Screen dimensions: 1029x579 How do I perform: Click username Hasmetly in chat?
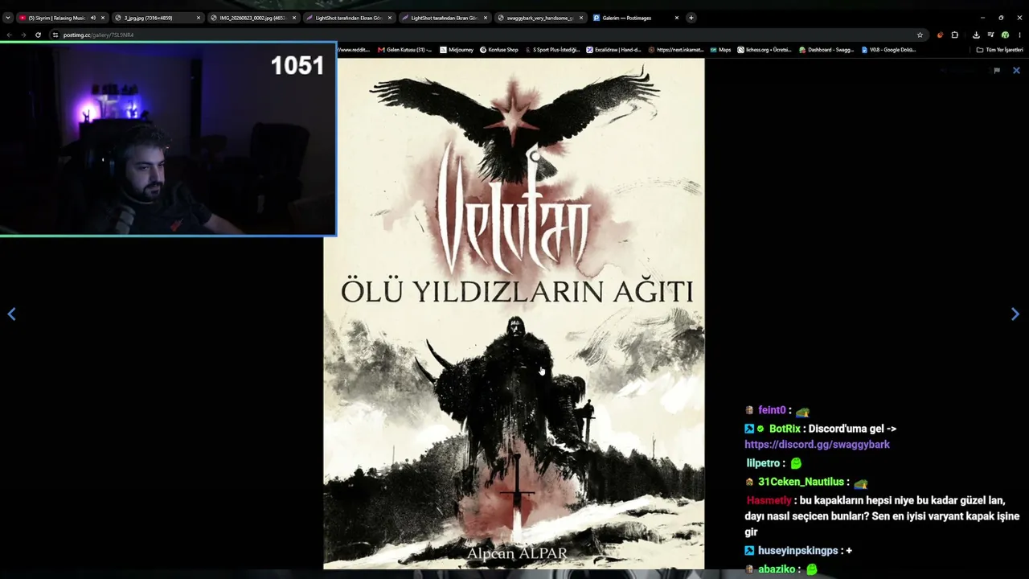pyautogui.click(x=769, y=500)
